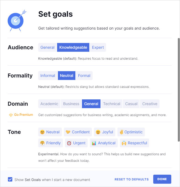
Task: Pick the Confident handshake tone
Action: [x=78, y=132]
